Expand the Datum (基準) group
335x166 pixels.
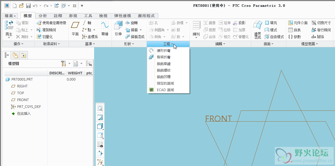tap(90, 44)
